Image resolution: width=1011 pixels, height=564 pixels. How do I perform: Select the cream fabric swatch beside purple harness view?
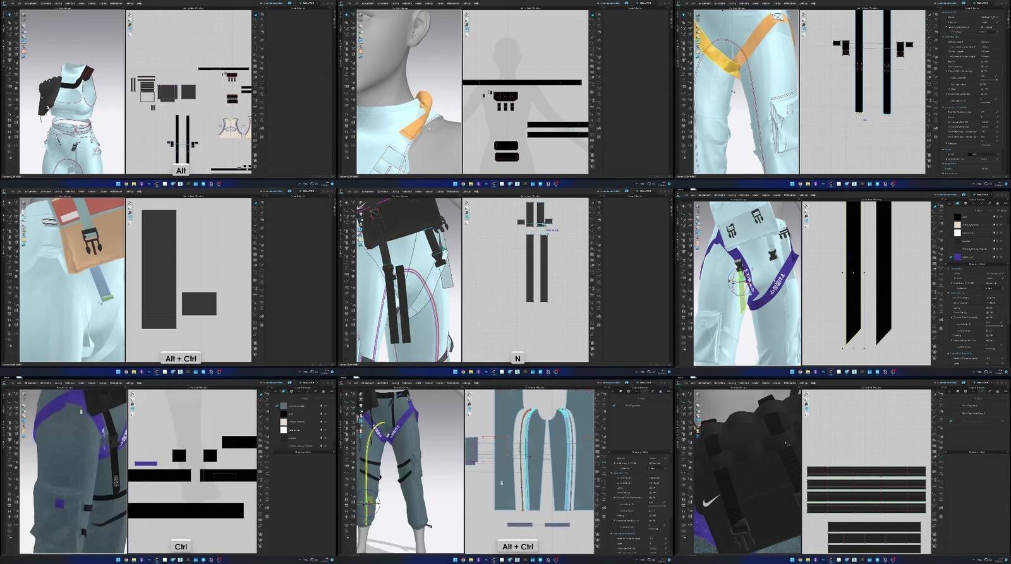click(957, 225)
